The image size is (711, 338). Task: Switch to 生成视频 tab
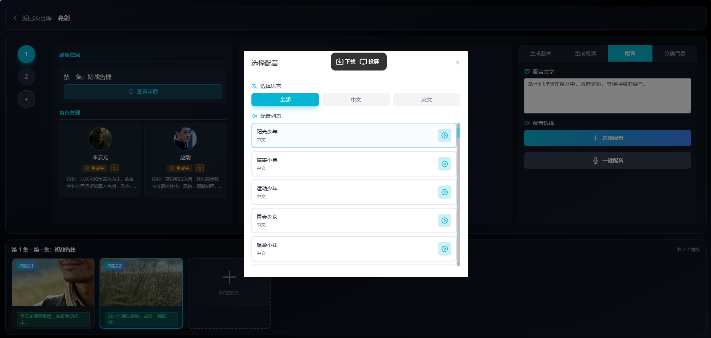585,53
